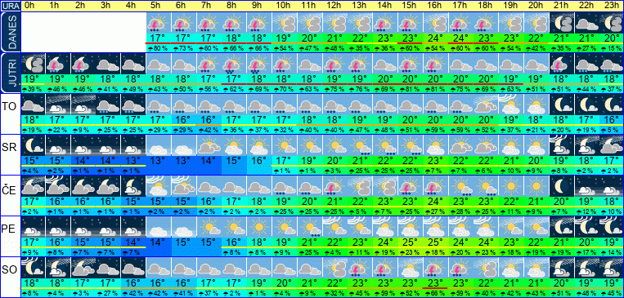Viewport: 624px width, 298px height.
Task: Click the PE 8h sun icon
Action: click(235, 227)
